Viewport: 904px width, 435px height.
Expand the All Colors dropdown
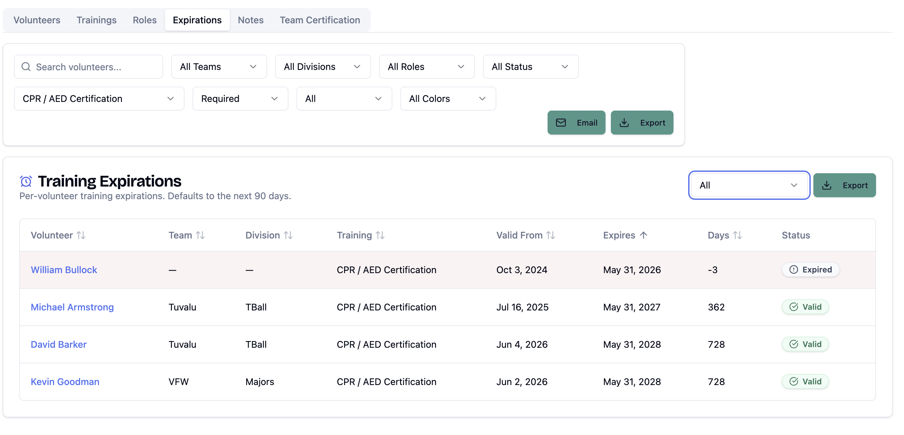point(448,99)
